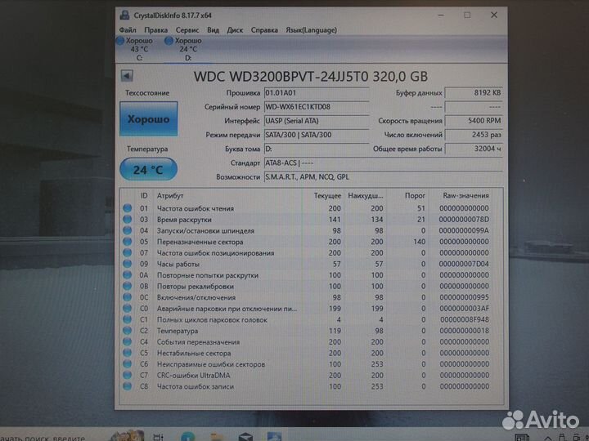Click status icon of attribute 05
The height and width of the screenshot is (441, 589).
pos(128,242)
